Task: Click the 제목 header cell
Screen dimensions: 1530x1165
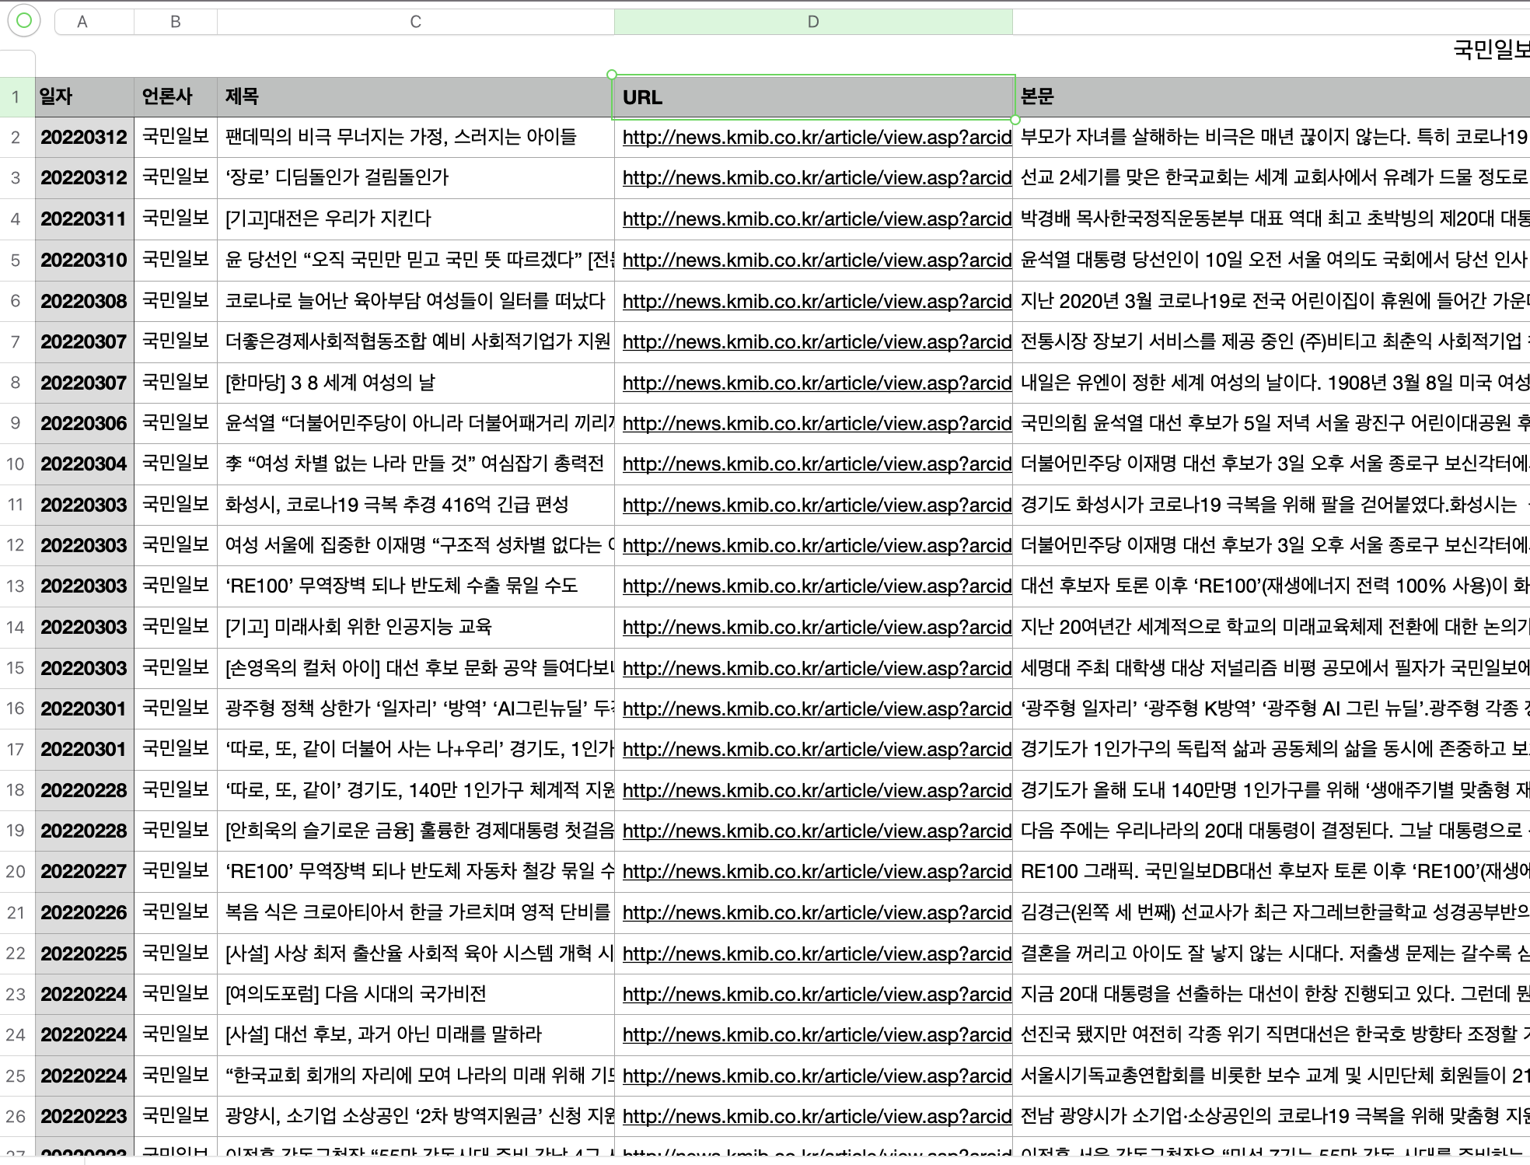Action: (x=416, y=97)
